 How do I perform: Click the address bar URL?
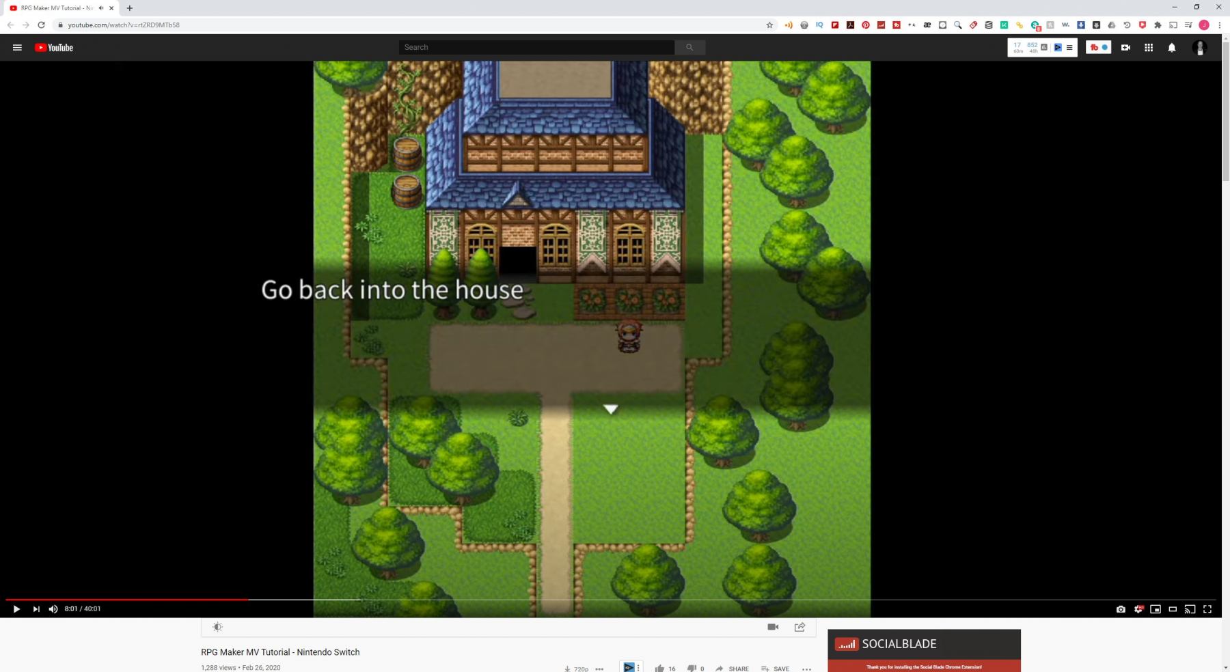coord(124,25)
